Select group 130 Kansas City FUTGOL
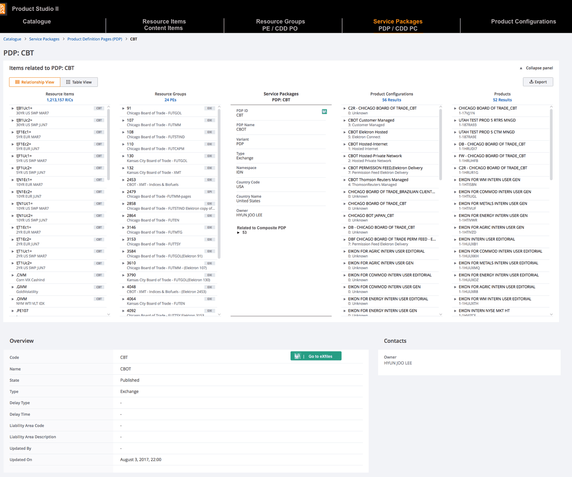Viewport: 572px width, 477px height. [x=168, y=158]
